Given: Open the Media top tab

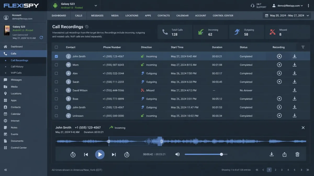Looking at the screenshot, I should point(115,16).
